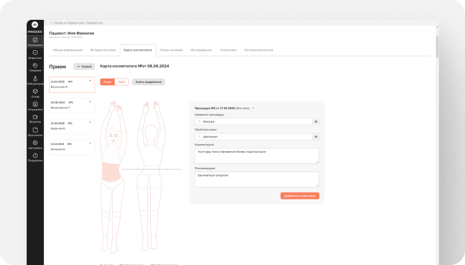The image size is (465, 265).
Task: Open the Общая информация tab
Action: point(68,50)
